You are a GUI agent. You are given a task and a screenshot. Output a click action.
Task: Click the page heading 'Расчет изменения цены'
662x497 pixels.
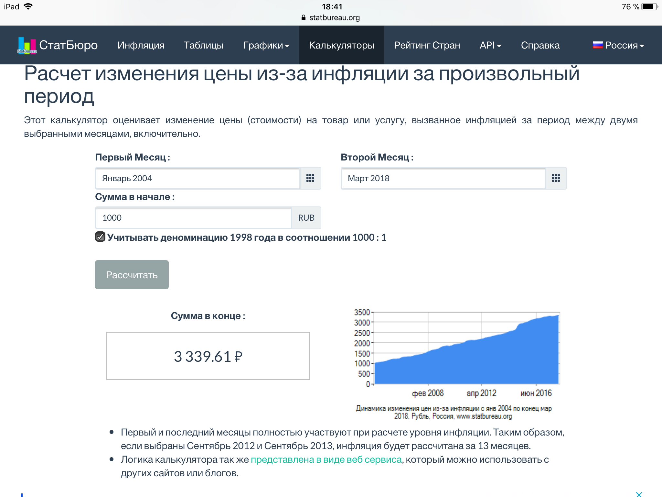(302, 85)
